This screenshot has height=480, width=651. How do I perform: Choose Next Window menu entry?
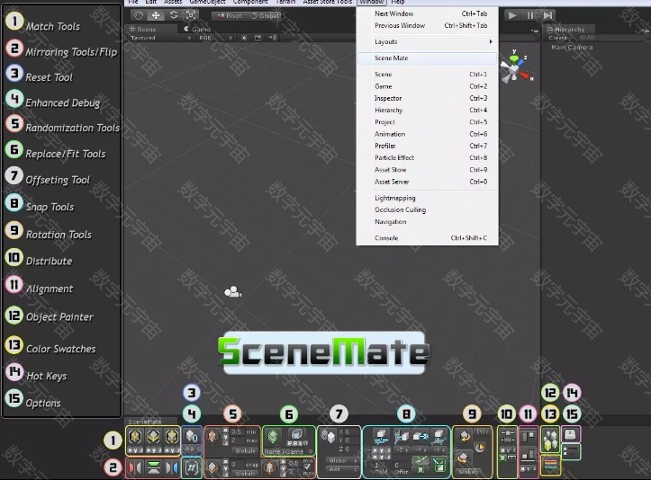point(428,13)
